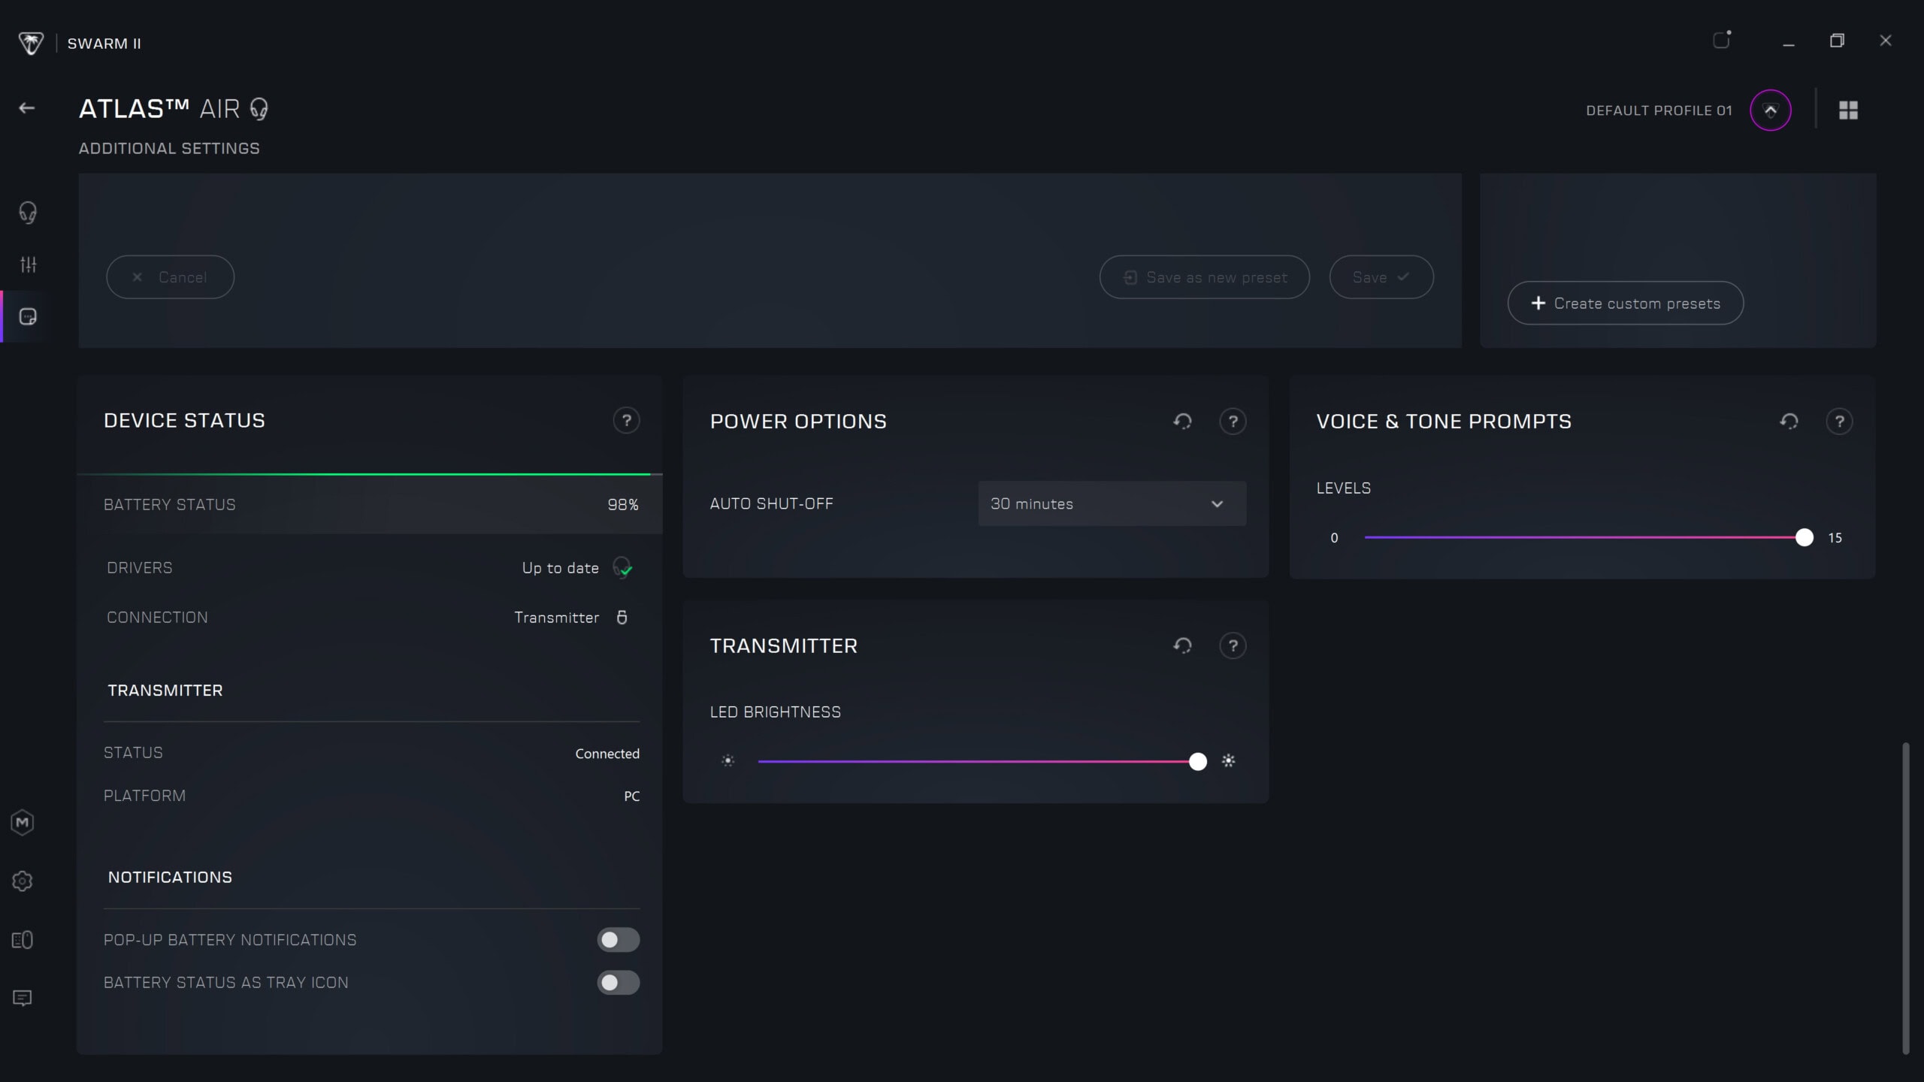The height and width of the screenshot is (1082, 1924).
Task: Click the macro manager M icon
Action: 23,822
